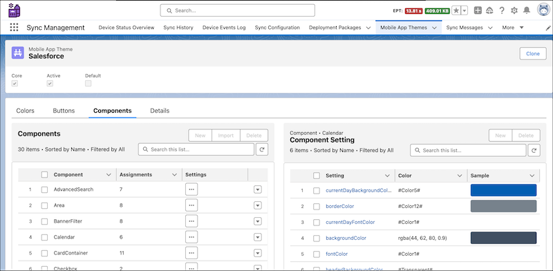Image resolution: width=553 pixels, height=271 pixels.
Task: Open row actions for AdvancedSearch
Action: pyautogui.click(x=257, y=190)
